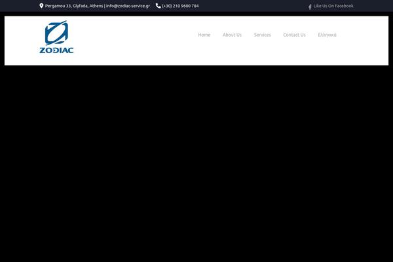Viewport: 393px width, 262px height.
Task: Open the Services menu item
Action: pos(263,35)
